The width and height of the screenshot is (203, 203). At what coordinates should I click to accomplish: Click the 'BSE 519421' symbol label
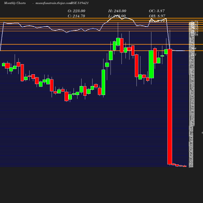80,3
